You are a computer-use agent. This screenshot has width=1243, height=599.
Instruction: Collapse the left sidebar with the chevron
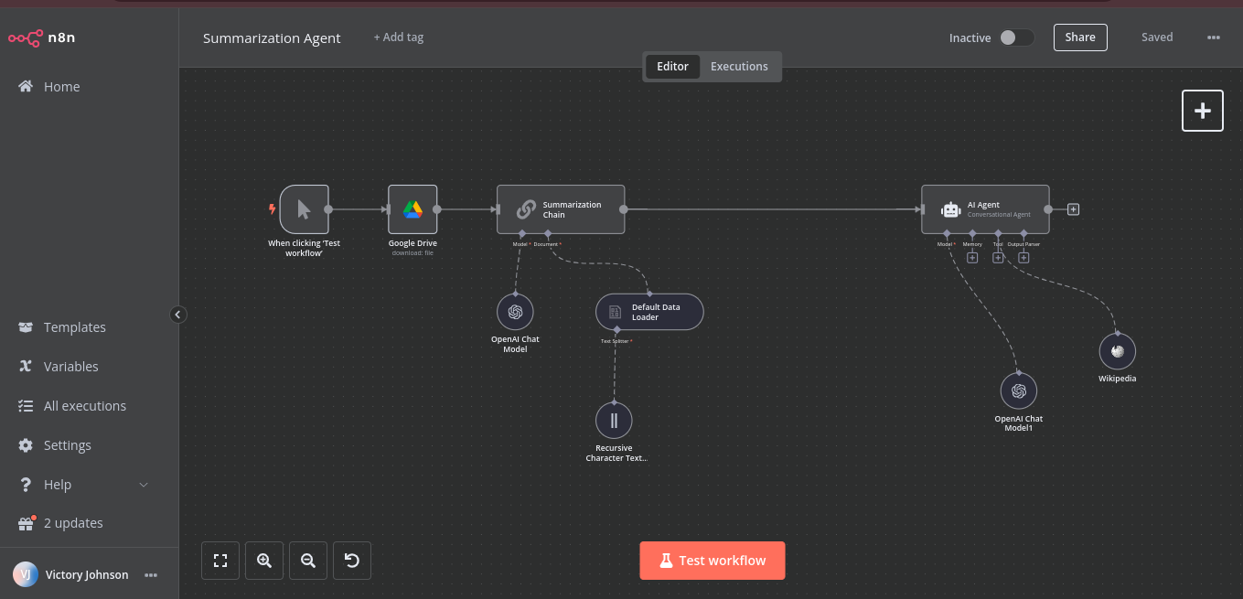(178, 315)
